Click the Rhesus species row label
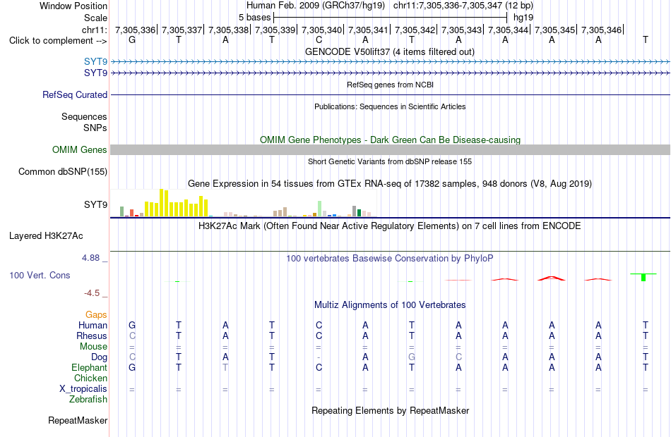671x437 pixels. pos(92,336)
